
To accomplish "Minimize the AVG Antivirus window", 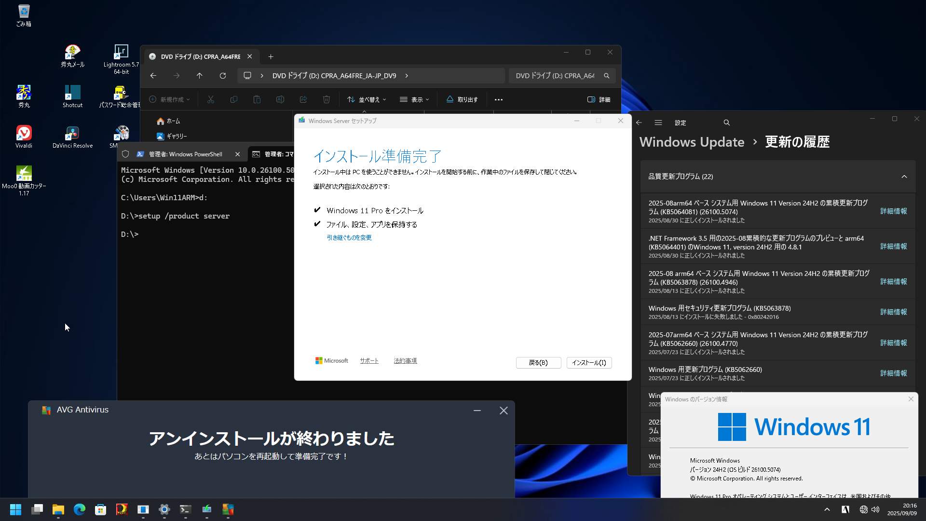I will point(477,411).
